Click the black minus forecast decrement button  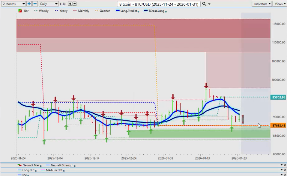(x=75, y=4)
